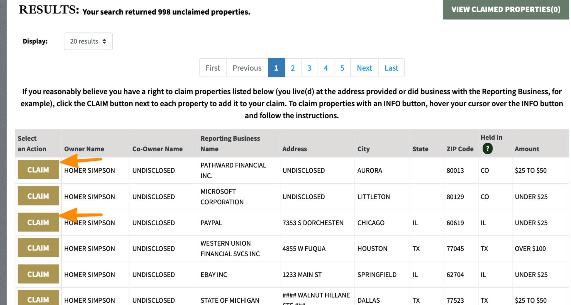Click ZIP code 80129
Image resolution: width=571 pixels, height=305 pixels.
click(x=455, y=197)
